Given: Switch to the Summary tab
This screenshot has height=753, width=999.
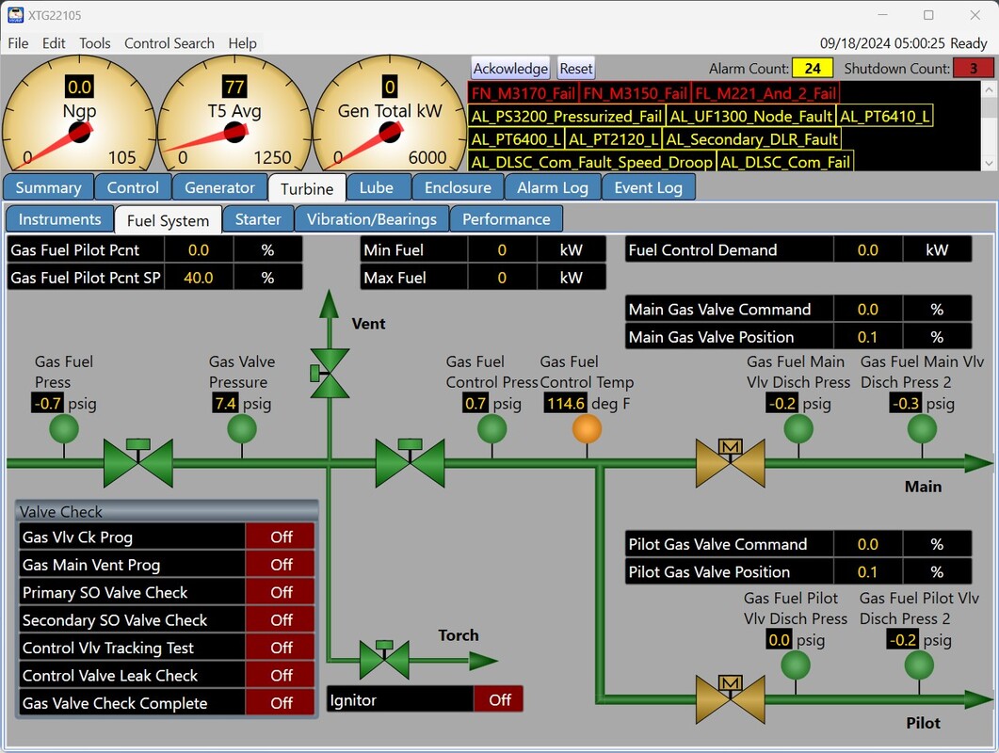Looking at the screenshot, I should (x=48, y=187).
